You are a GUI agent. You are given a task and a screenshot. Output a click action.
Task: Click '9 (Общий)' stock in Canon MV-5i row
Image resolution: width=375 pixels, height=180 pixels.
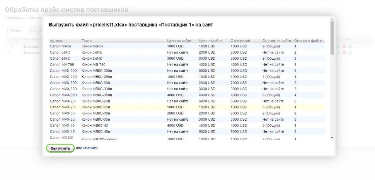pos(271,46)
